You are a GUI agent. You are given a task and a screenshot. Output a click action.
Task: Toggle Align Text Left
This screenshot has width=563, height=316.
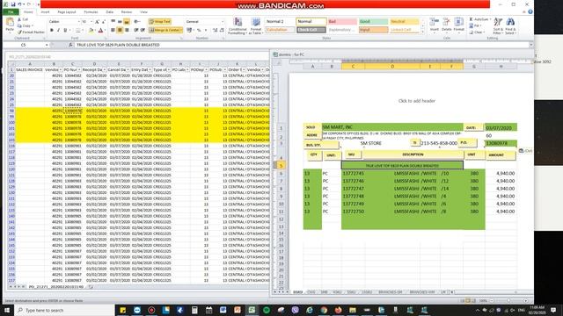click(x=113, y=30)
